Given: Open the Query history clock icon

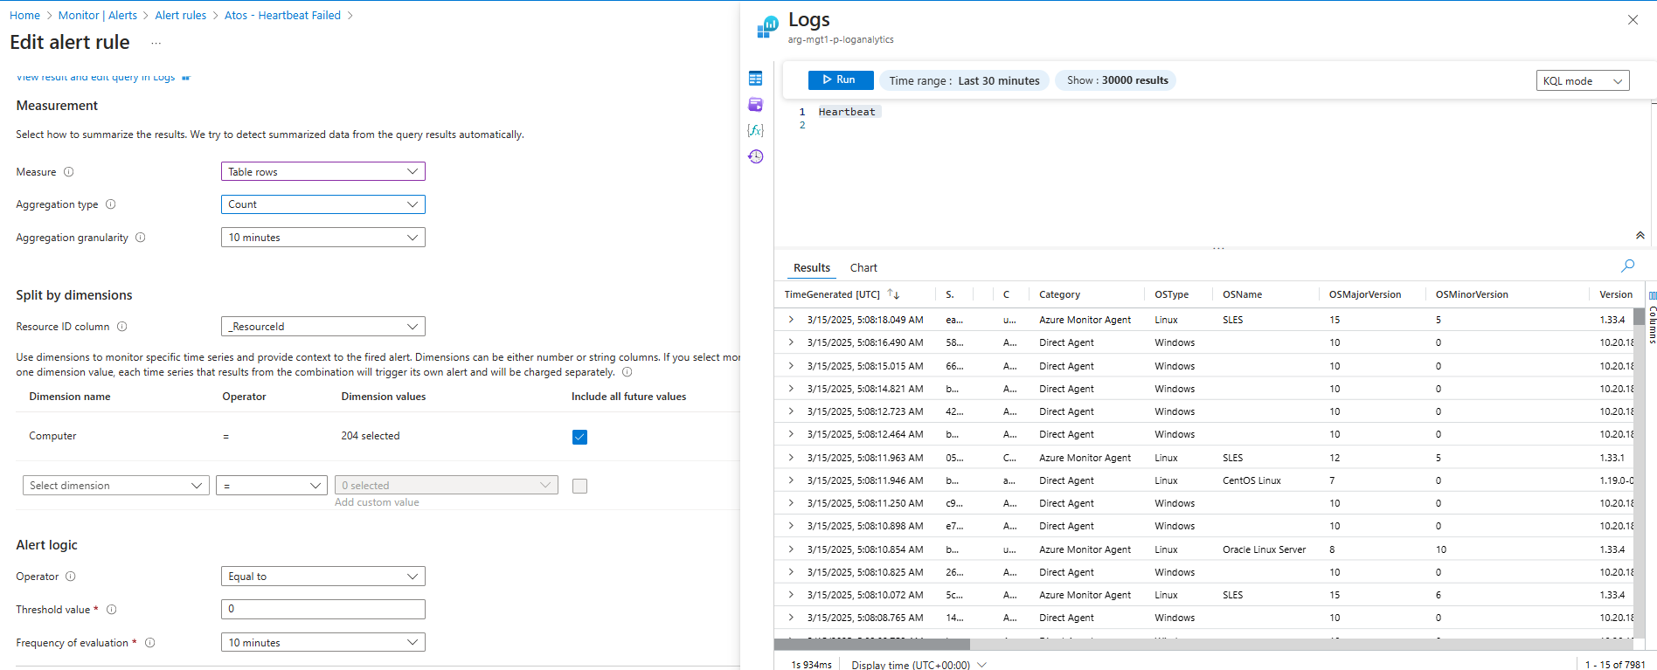Looking at the screenshot, I should click(x=755, y=156).
